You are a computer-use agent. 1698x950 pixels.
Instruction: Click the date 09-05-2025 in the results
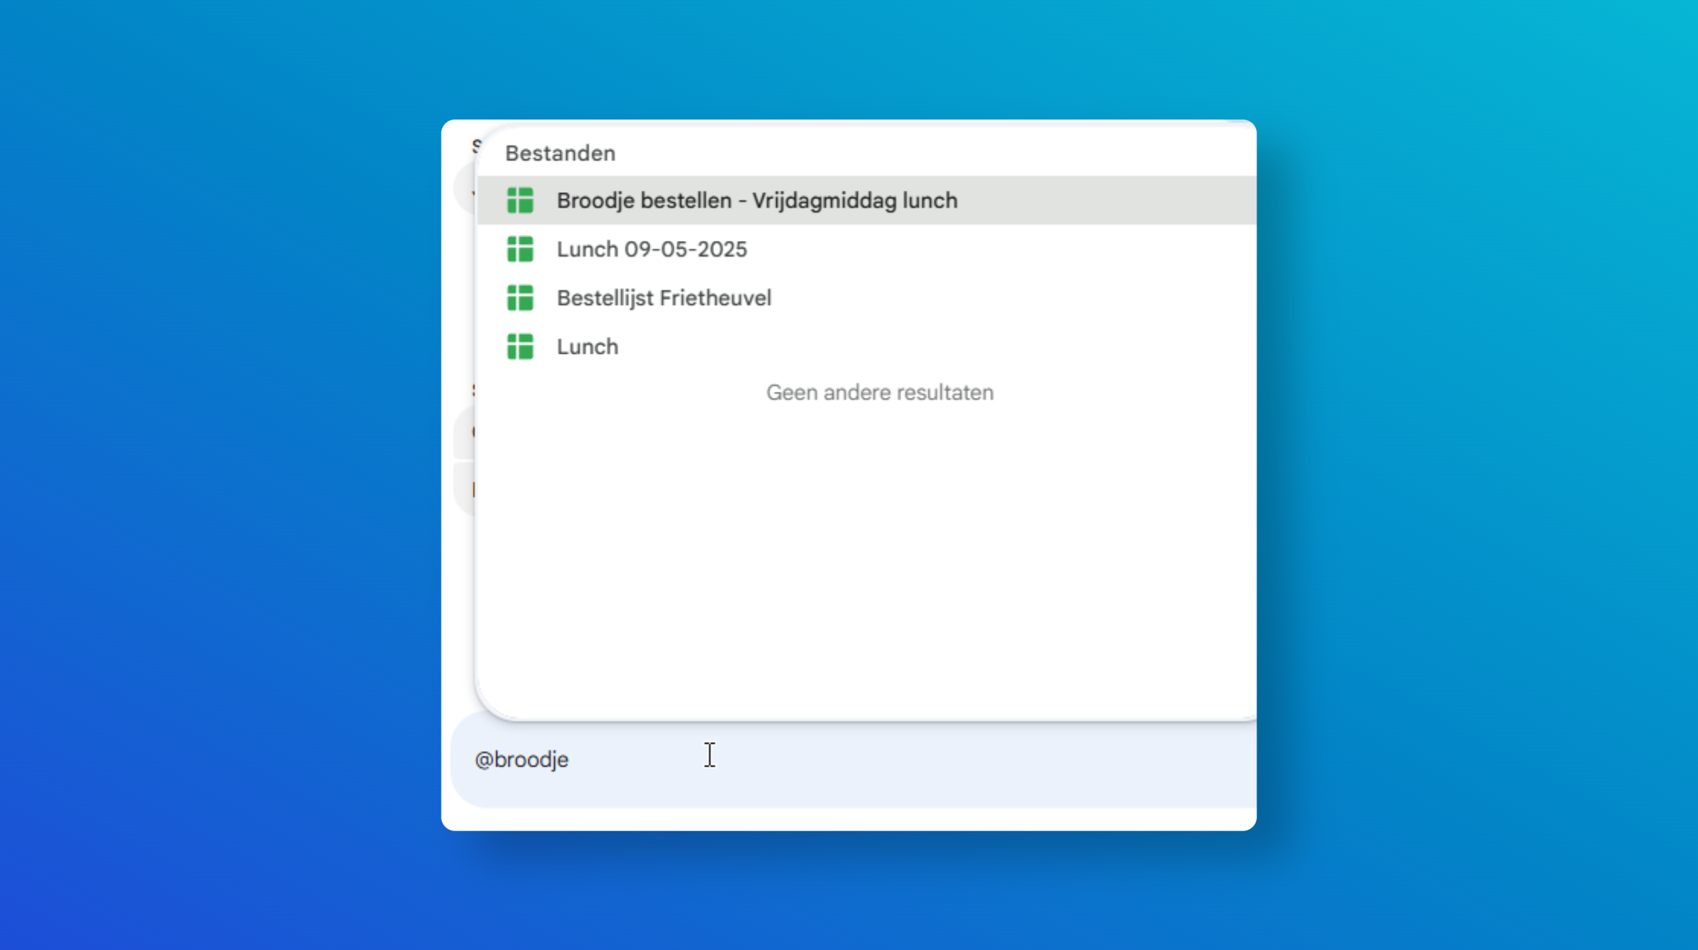point(685,249)
